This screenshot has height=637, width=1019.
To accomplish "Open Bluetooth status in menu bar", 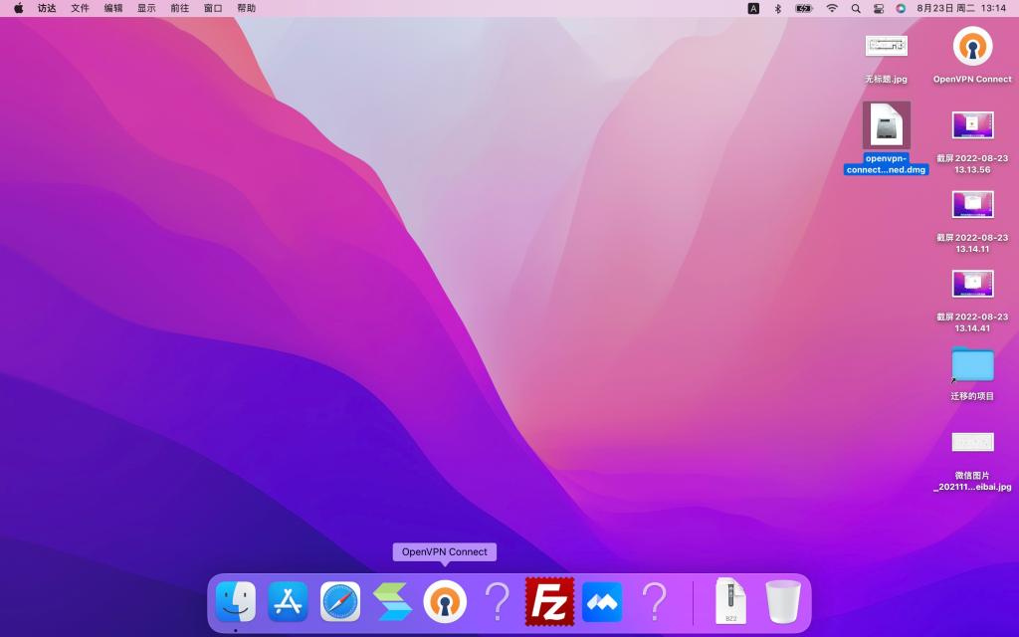I will coord(778,8).
